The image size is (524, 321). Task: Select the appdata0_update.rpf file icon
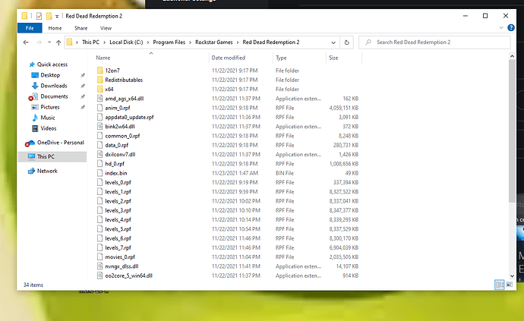point(100,117)
